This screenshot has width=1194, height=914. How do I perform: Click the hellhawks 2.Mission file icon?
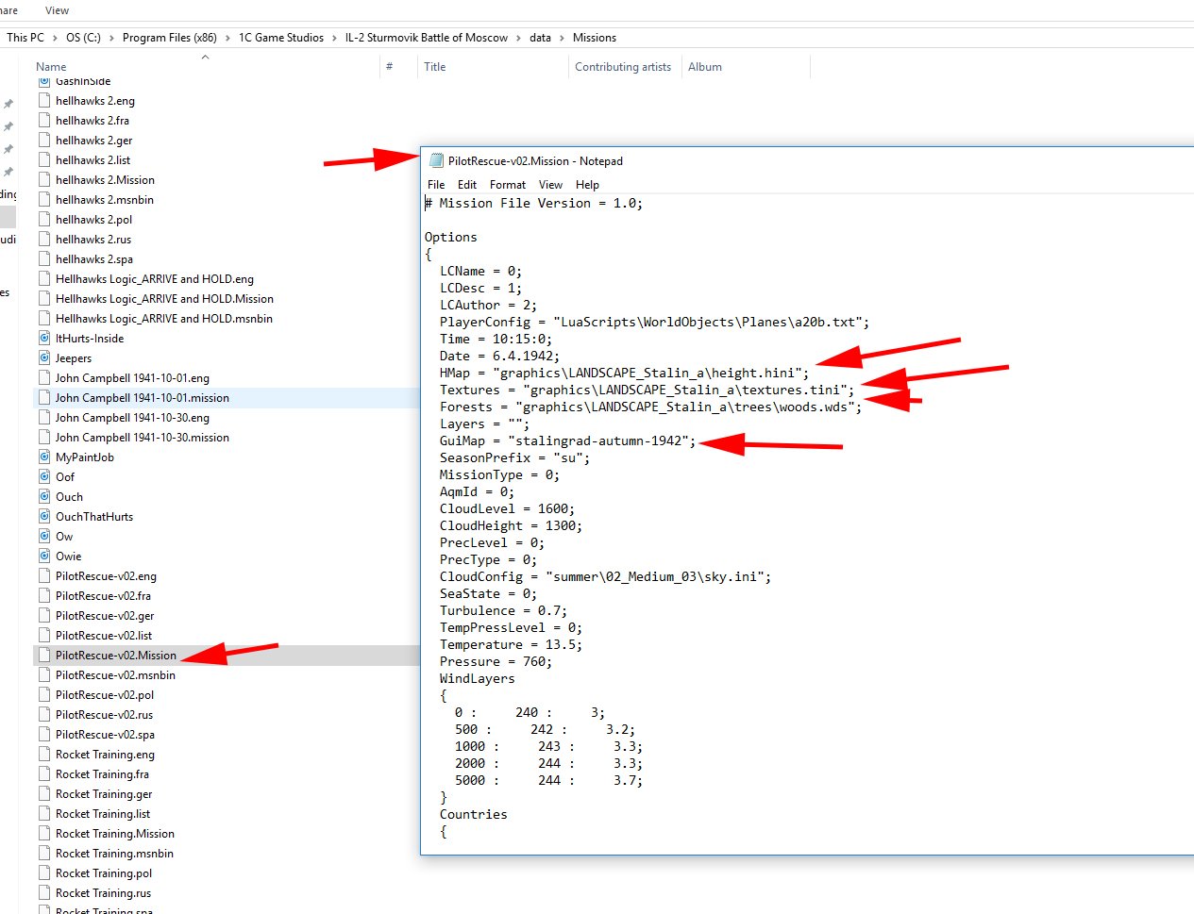click(44, 180)
